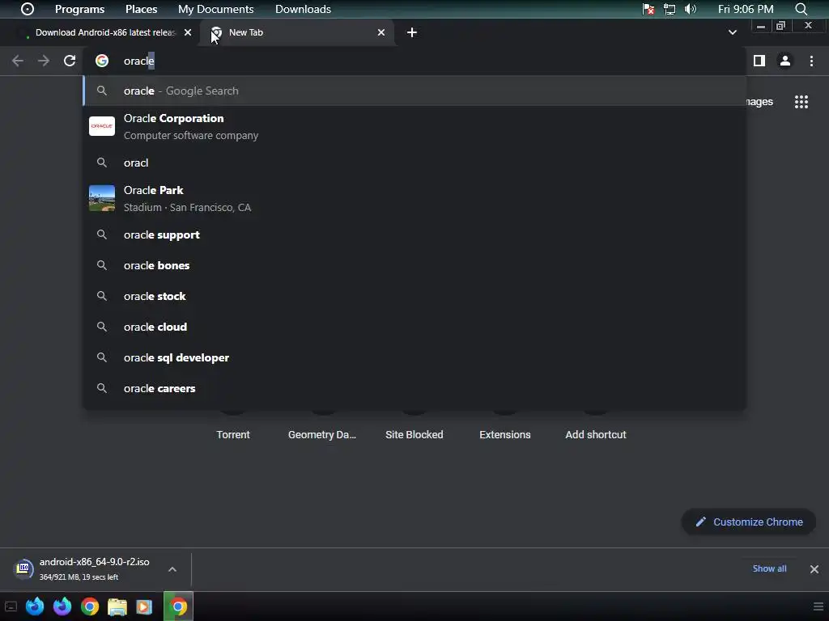
Task: Expand options for android-x86 iso download
Action: (x=172, y=569)
